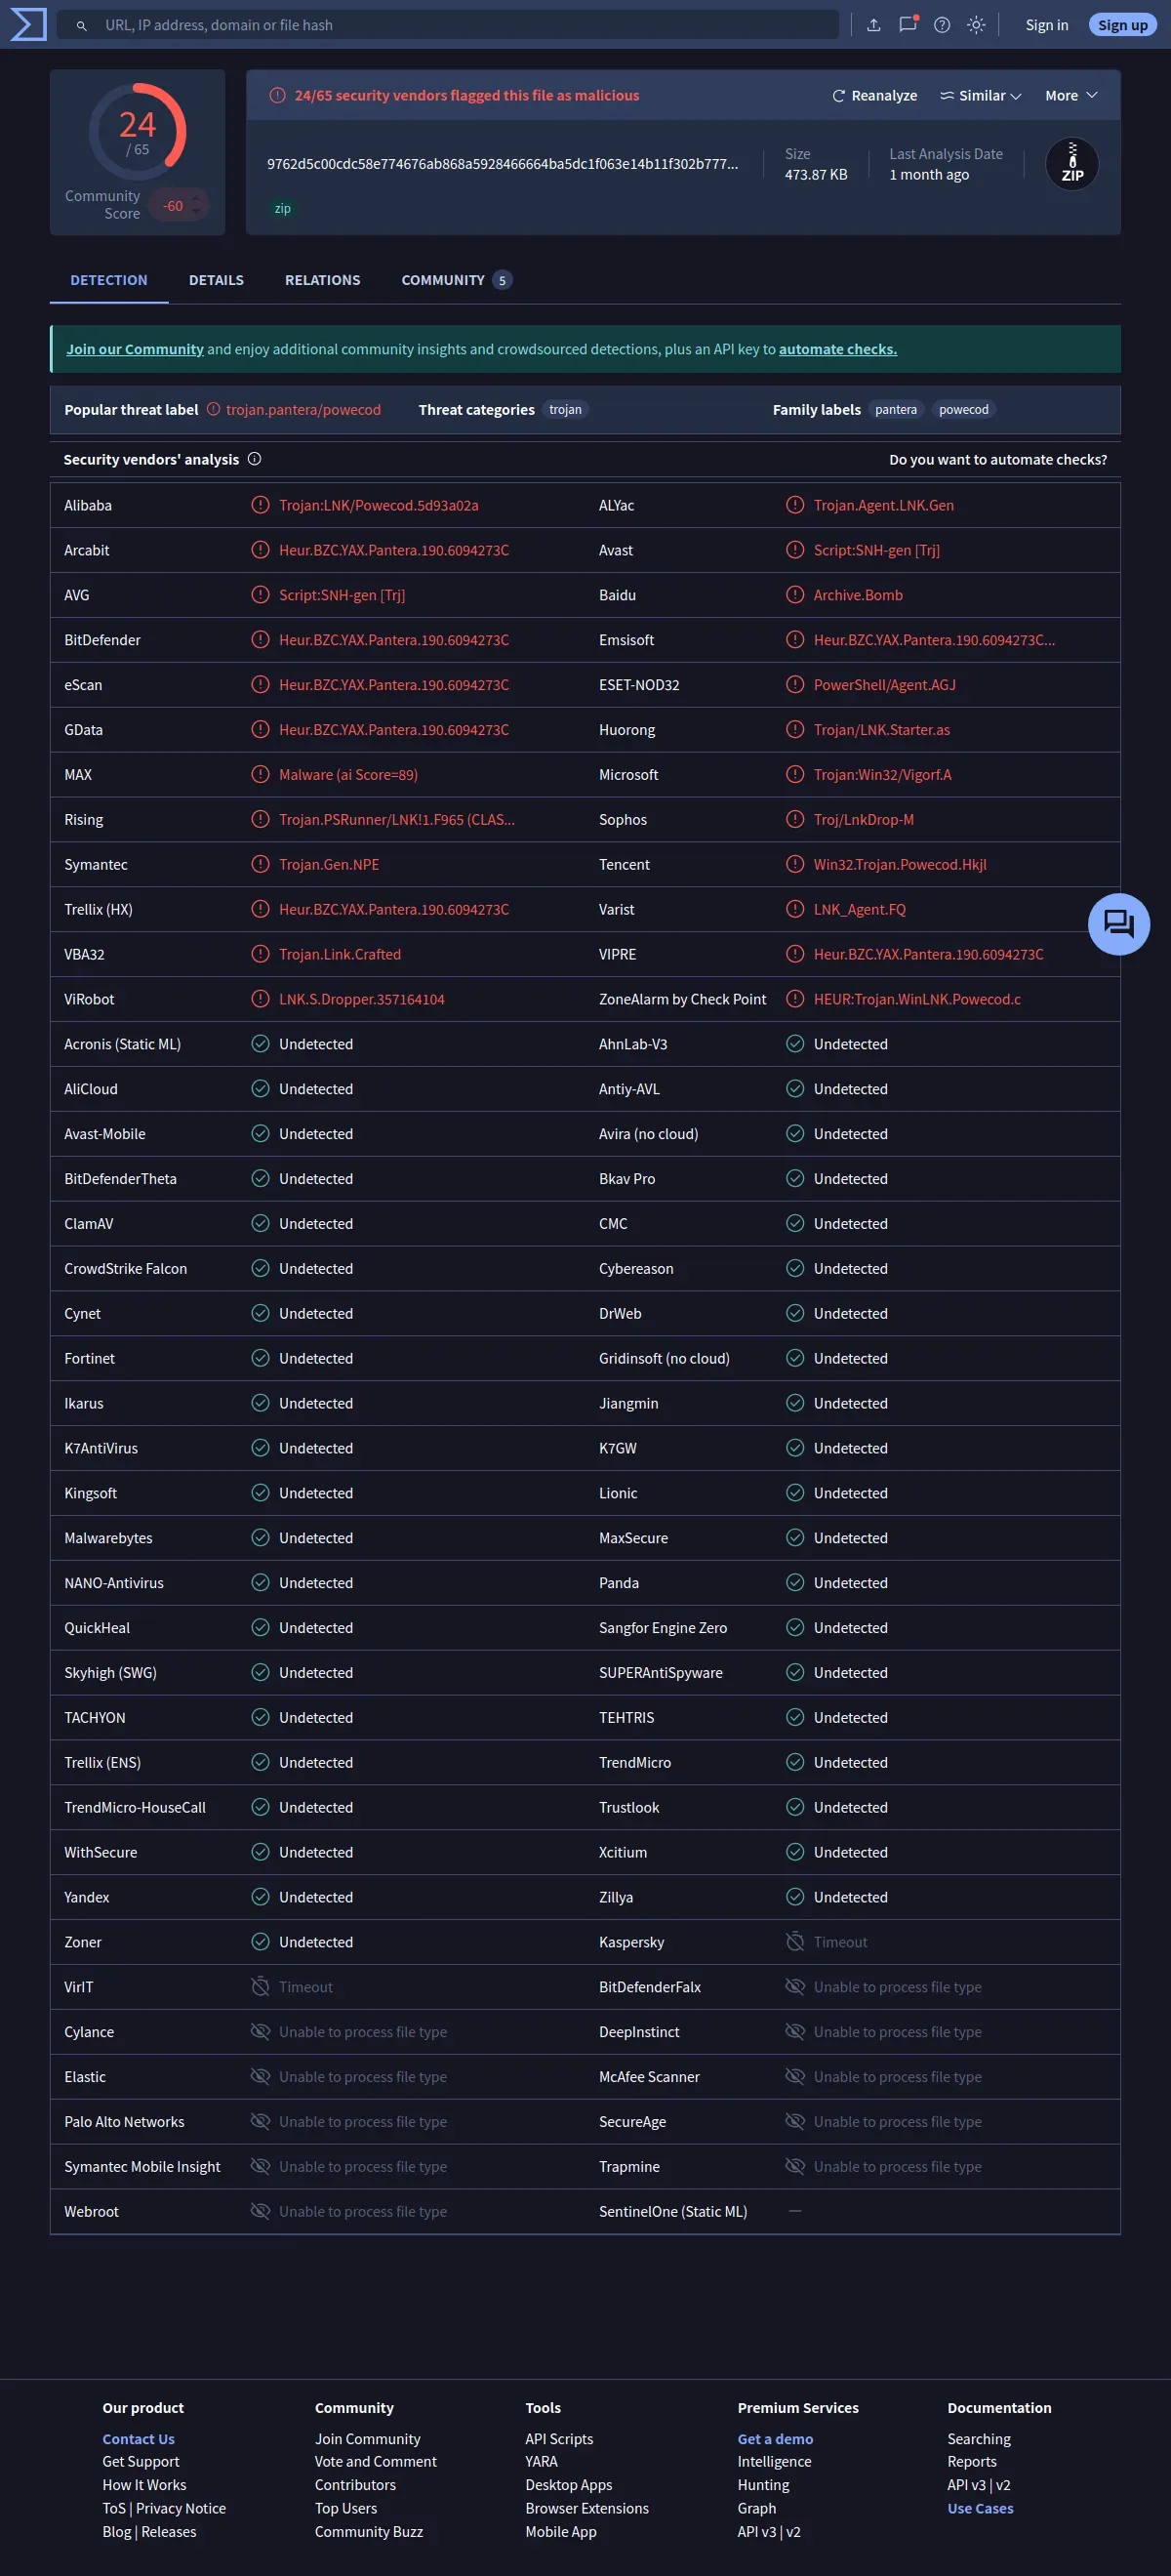Click the Reanalyze button
Image resolution: width=1171 pixels, height=2576 pixels.
(x=874, y=96)
